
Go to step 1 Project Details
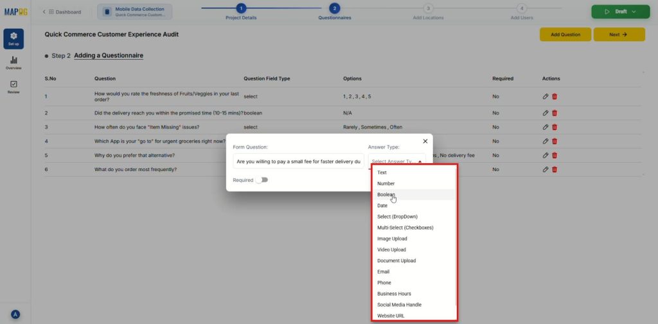(x=241, y=12)
